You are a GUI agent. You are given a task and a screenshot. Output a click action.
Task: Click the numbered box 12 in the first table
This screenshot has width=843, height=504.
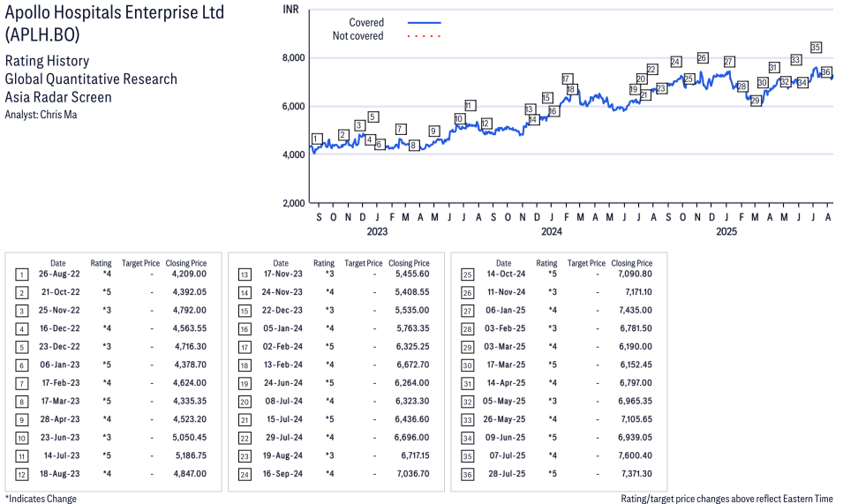click(21, 475)
